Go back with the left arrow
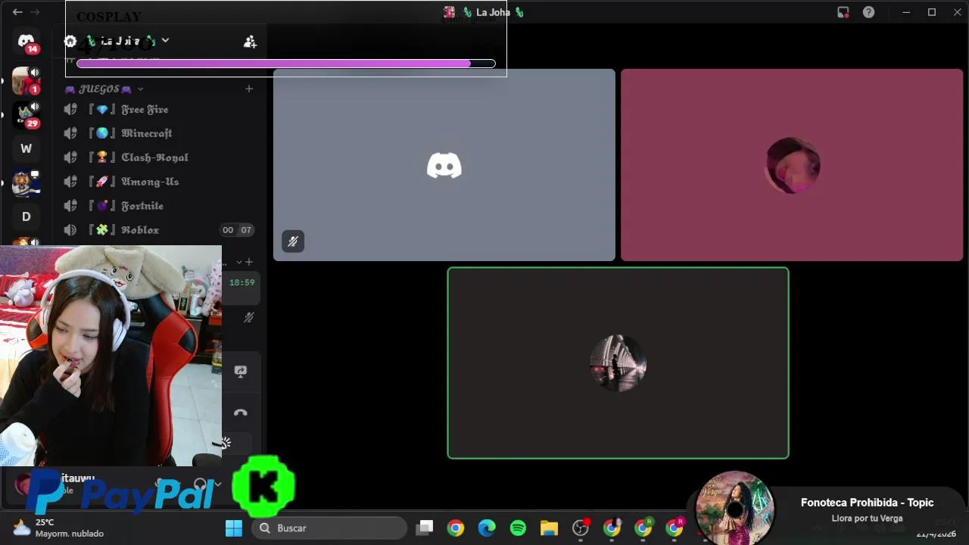 tap(17, 12)
